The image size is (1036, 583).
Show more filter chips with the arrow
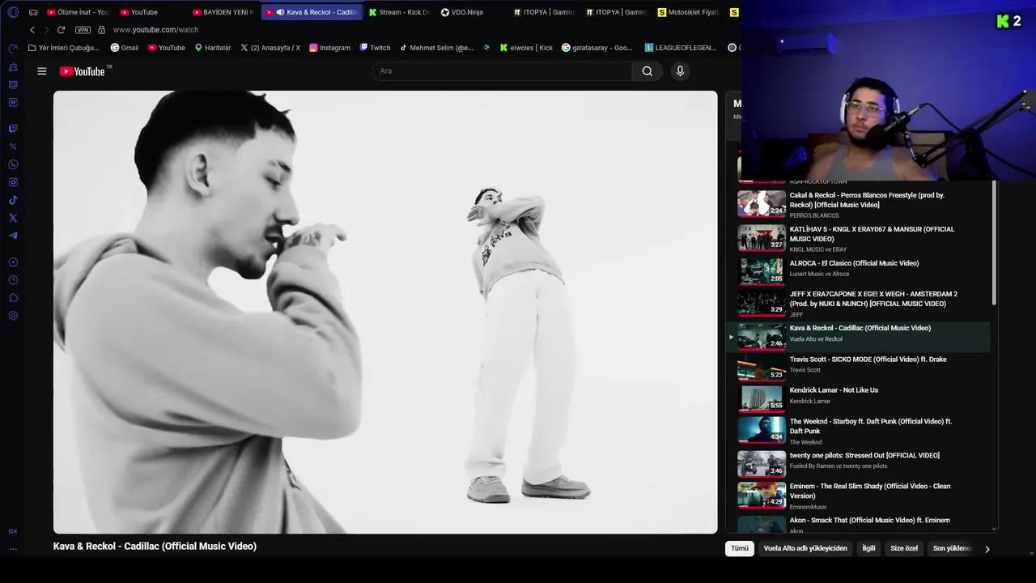987,549
